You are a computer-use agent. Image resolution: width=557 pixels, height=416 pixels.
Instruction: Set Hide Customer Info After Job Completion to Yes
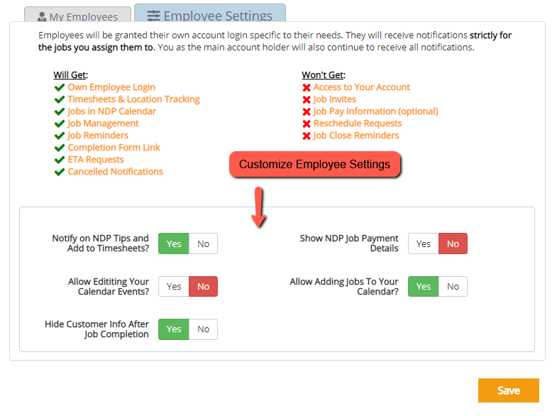[174, 329]
